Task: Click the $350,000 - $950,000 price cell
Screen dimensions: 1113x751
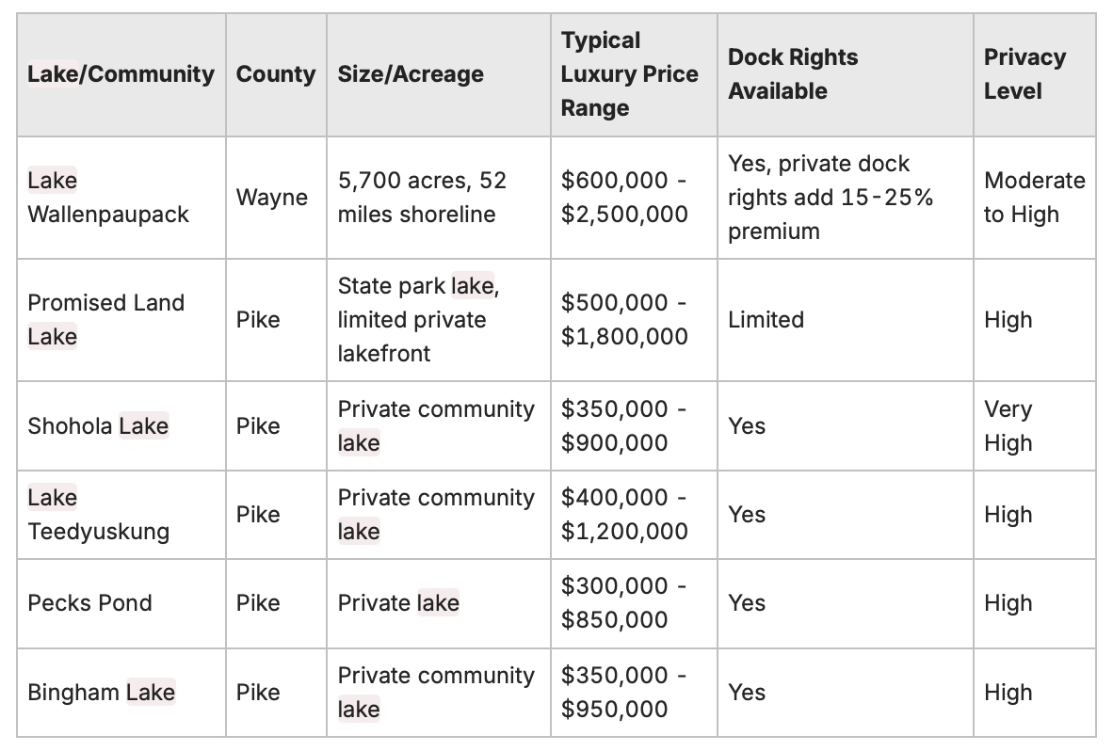Action: [x=624, y=693]
